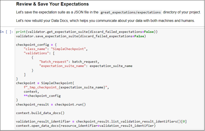Click the "batch_request": batch_request line

click(x=69, y=62)
